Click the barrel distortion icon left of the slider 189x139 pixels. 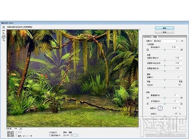click(148, 50)
